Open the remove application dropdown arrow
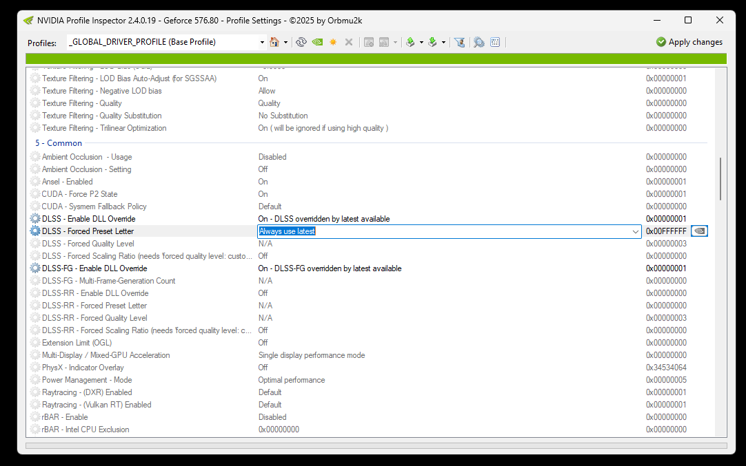This screenshot has width=746, height=466. (x=395, y=42)
